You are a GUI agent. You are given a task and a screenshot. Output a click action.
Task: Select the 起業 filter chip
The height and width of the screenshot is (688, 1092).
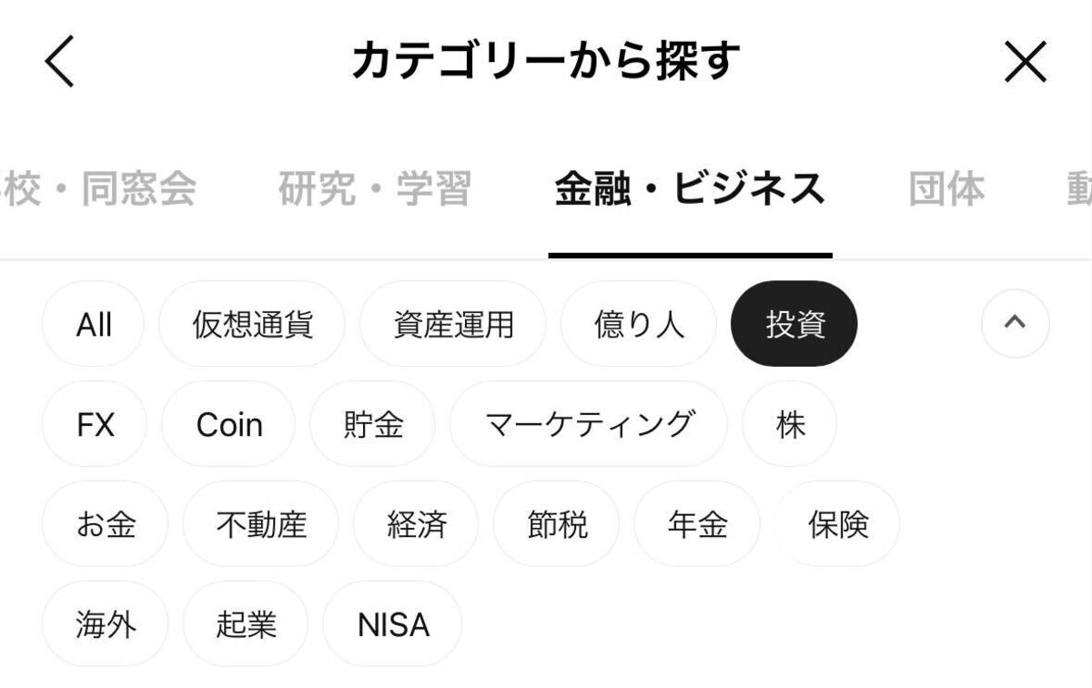click(x=245, y=624)
